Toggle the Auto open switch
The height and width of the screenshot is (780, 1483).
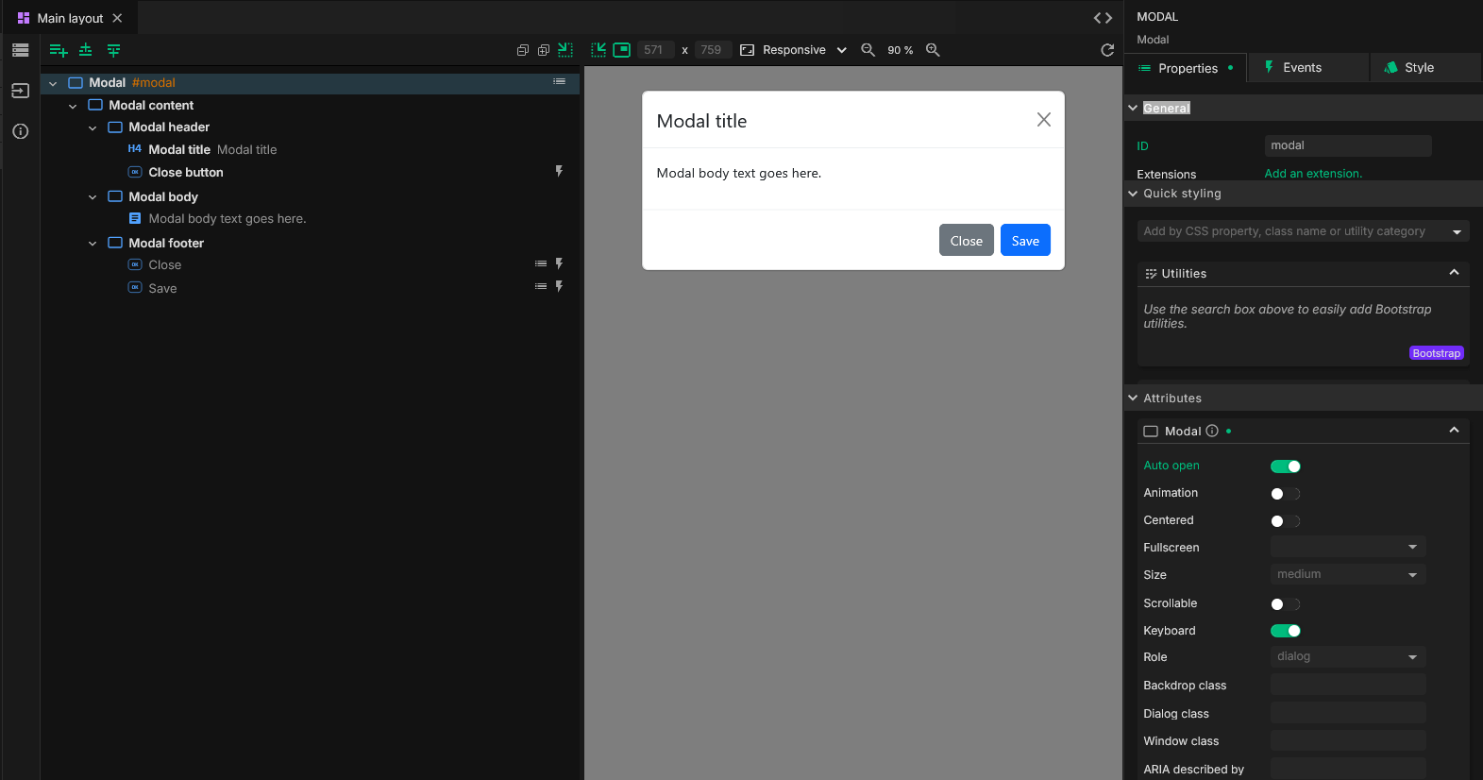(1286, 466)
